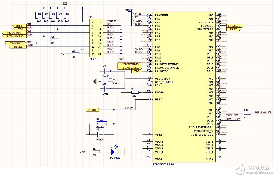
Task: Click the SIM900 label above DTR
Action: [x=129, y=10]
